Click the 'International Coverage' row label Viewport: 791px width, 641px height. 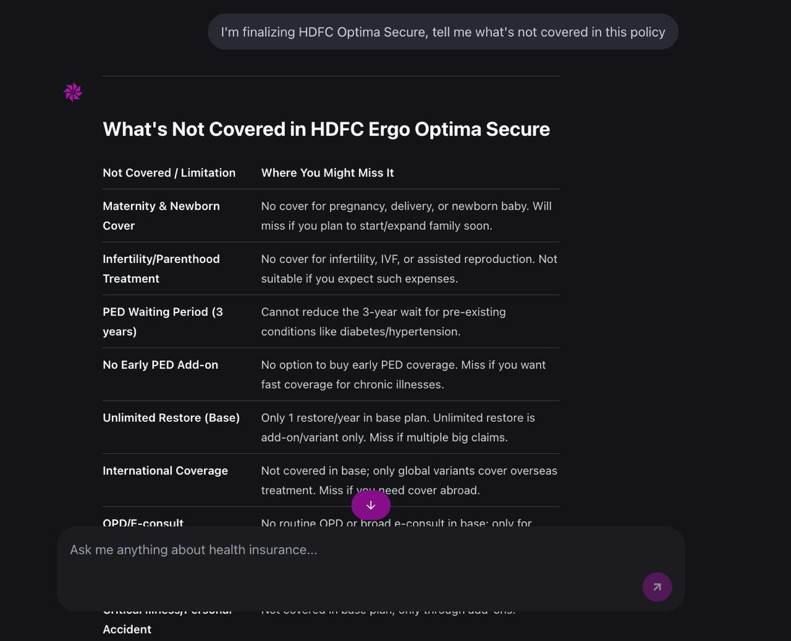166,471
